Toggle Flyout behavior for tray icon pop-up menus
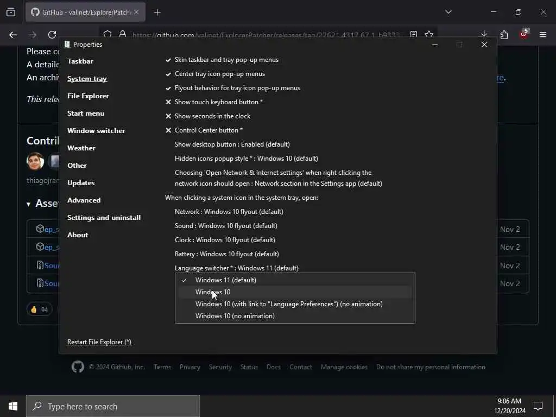Viewport: 556px width, 417px height. coord(233,88)
